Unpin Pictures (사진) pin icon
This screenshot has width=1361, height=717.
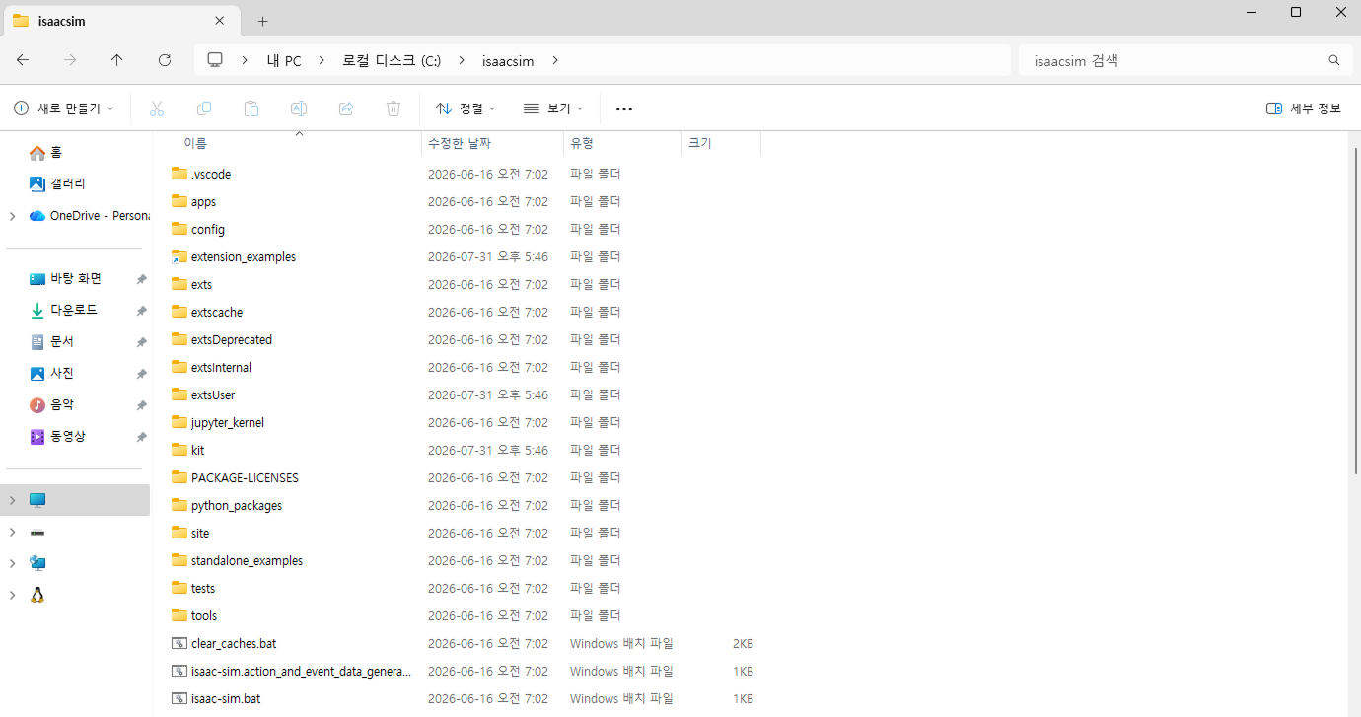141,374
